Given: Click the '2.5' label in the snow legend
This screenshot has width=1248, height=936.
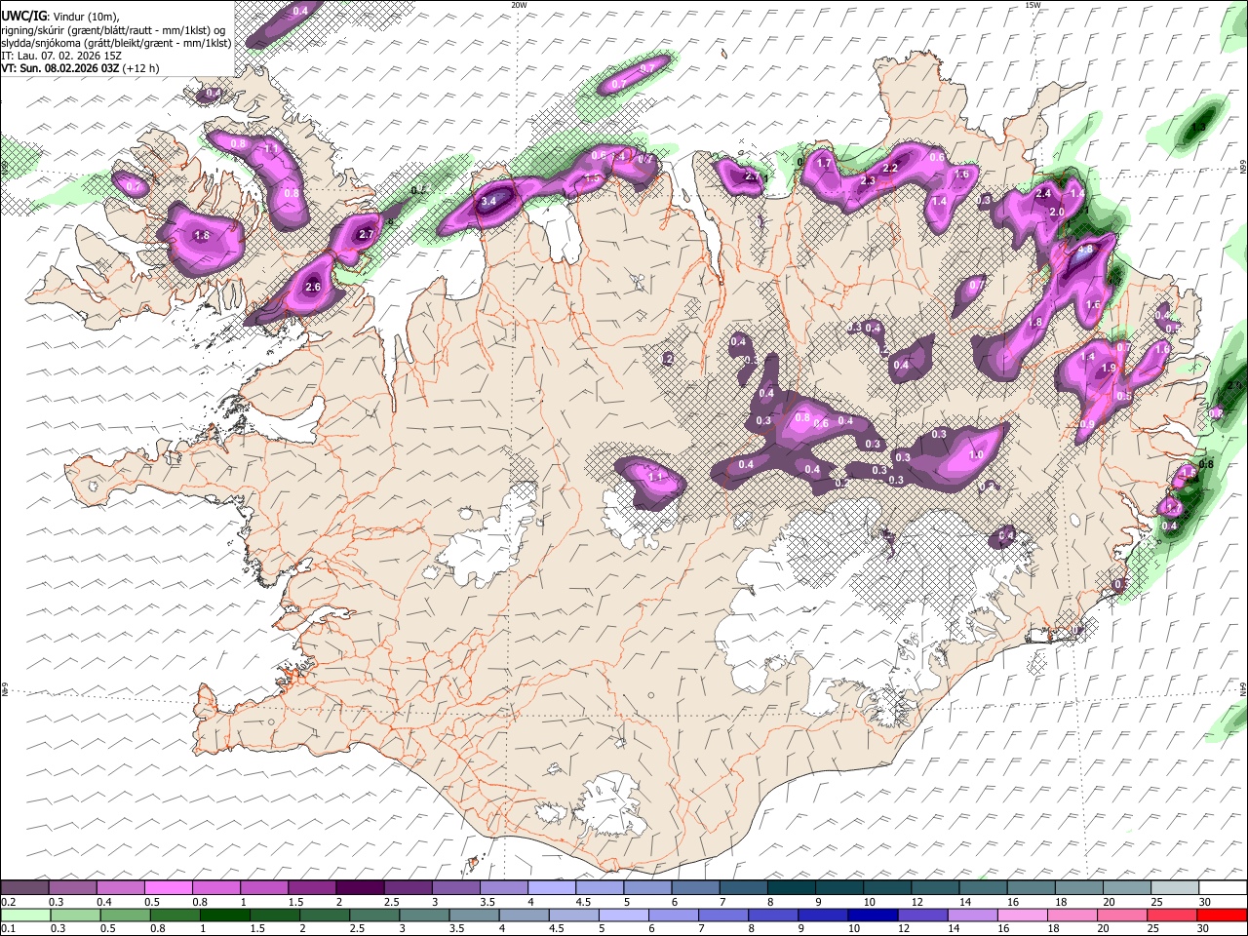Looking at the screenshot, I should click(391, 902).
